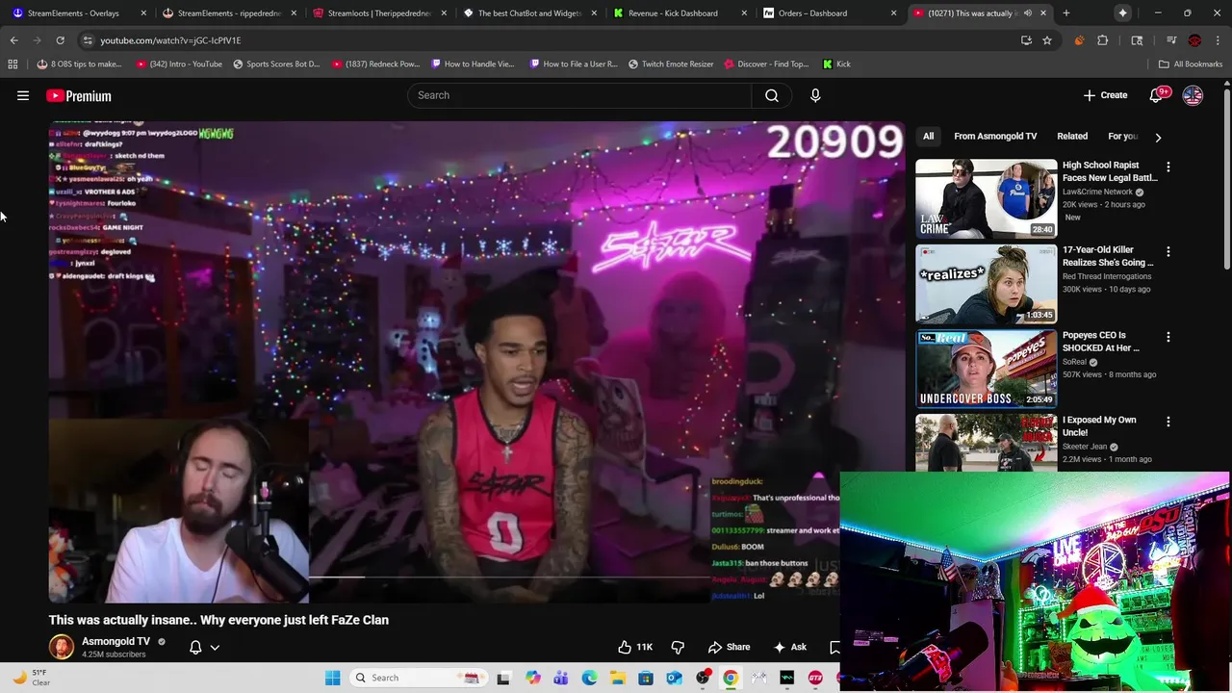Image resolution: width=1232 pixels, height=693 pixels.
Task: Open File Explorer from taskbar
Action: (x=617, y=678)
